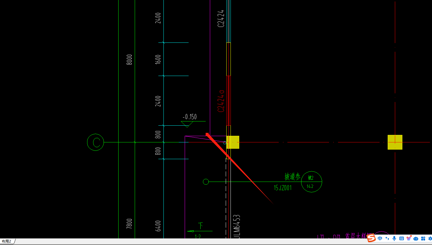Select the red C2424a window label

coord(221,101)
